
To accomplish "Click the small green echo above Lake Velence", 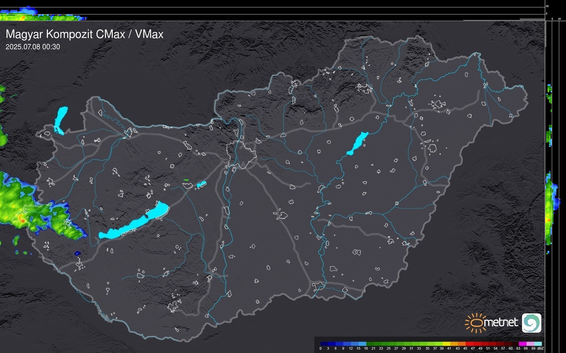I will 186,180.
